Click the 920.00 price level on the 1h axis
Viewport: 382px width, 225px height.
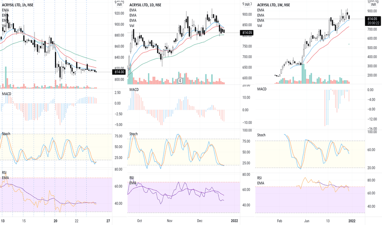(x=119, y=13)
